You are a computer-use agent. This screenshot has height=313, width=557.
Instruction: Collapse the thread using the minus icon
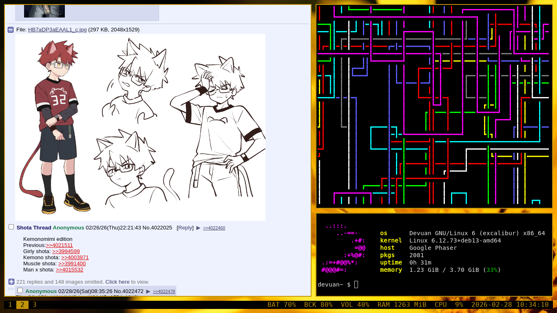tap(11, 30)
